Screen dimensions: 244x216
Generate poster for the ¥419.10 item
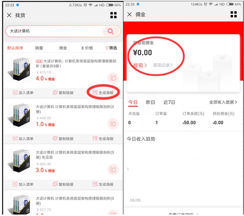tap(103, 93)
